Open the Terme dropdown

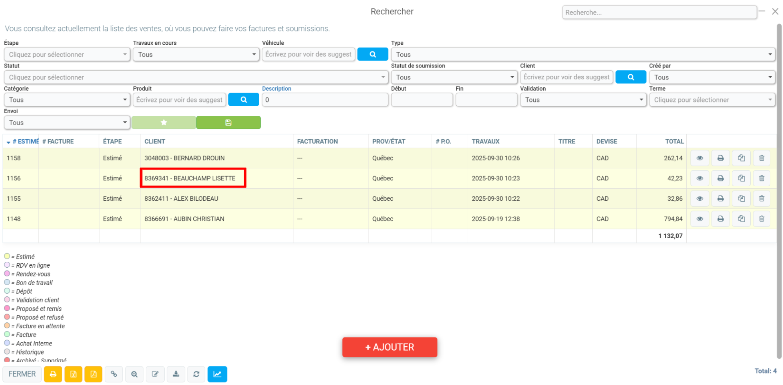pos(712,100)
